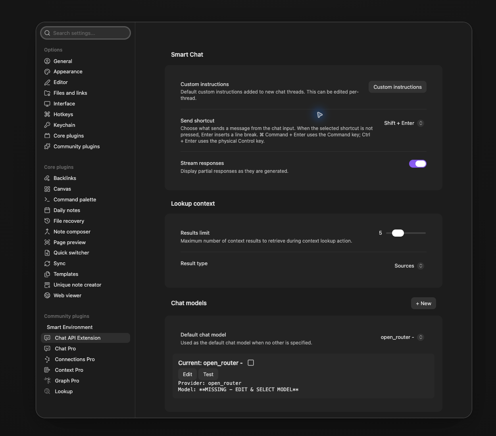Screen dimensions: 496x436
Task: Click the Results limit value 5
Action: pos(381,233)
